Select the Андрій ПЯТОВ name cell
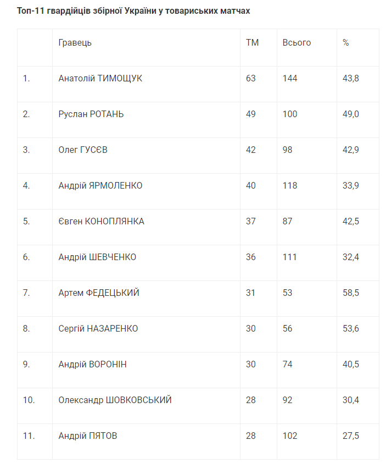The height and width of the screenshot is (468, 386). pos(88,436)
